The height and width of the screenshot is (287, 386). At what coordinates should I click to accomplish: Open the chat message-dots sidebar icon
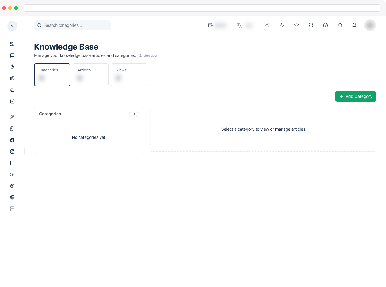(x=12, y=55)
